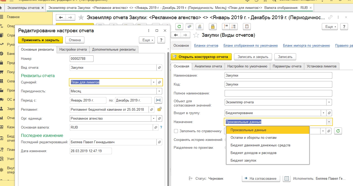Open the Аналитики отчета tab
The height and width of the screenshot is (186, 353).
tap(208, 66)
